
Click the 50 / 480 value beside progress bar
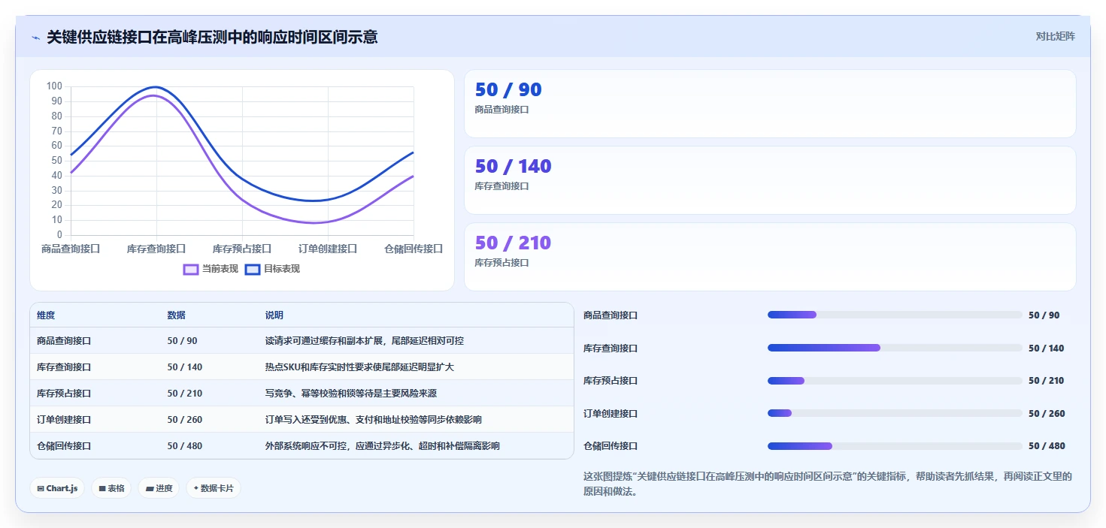[x=1047, y=446]
